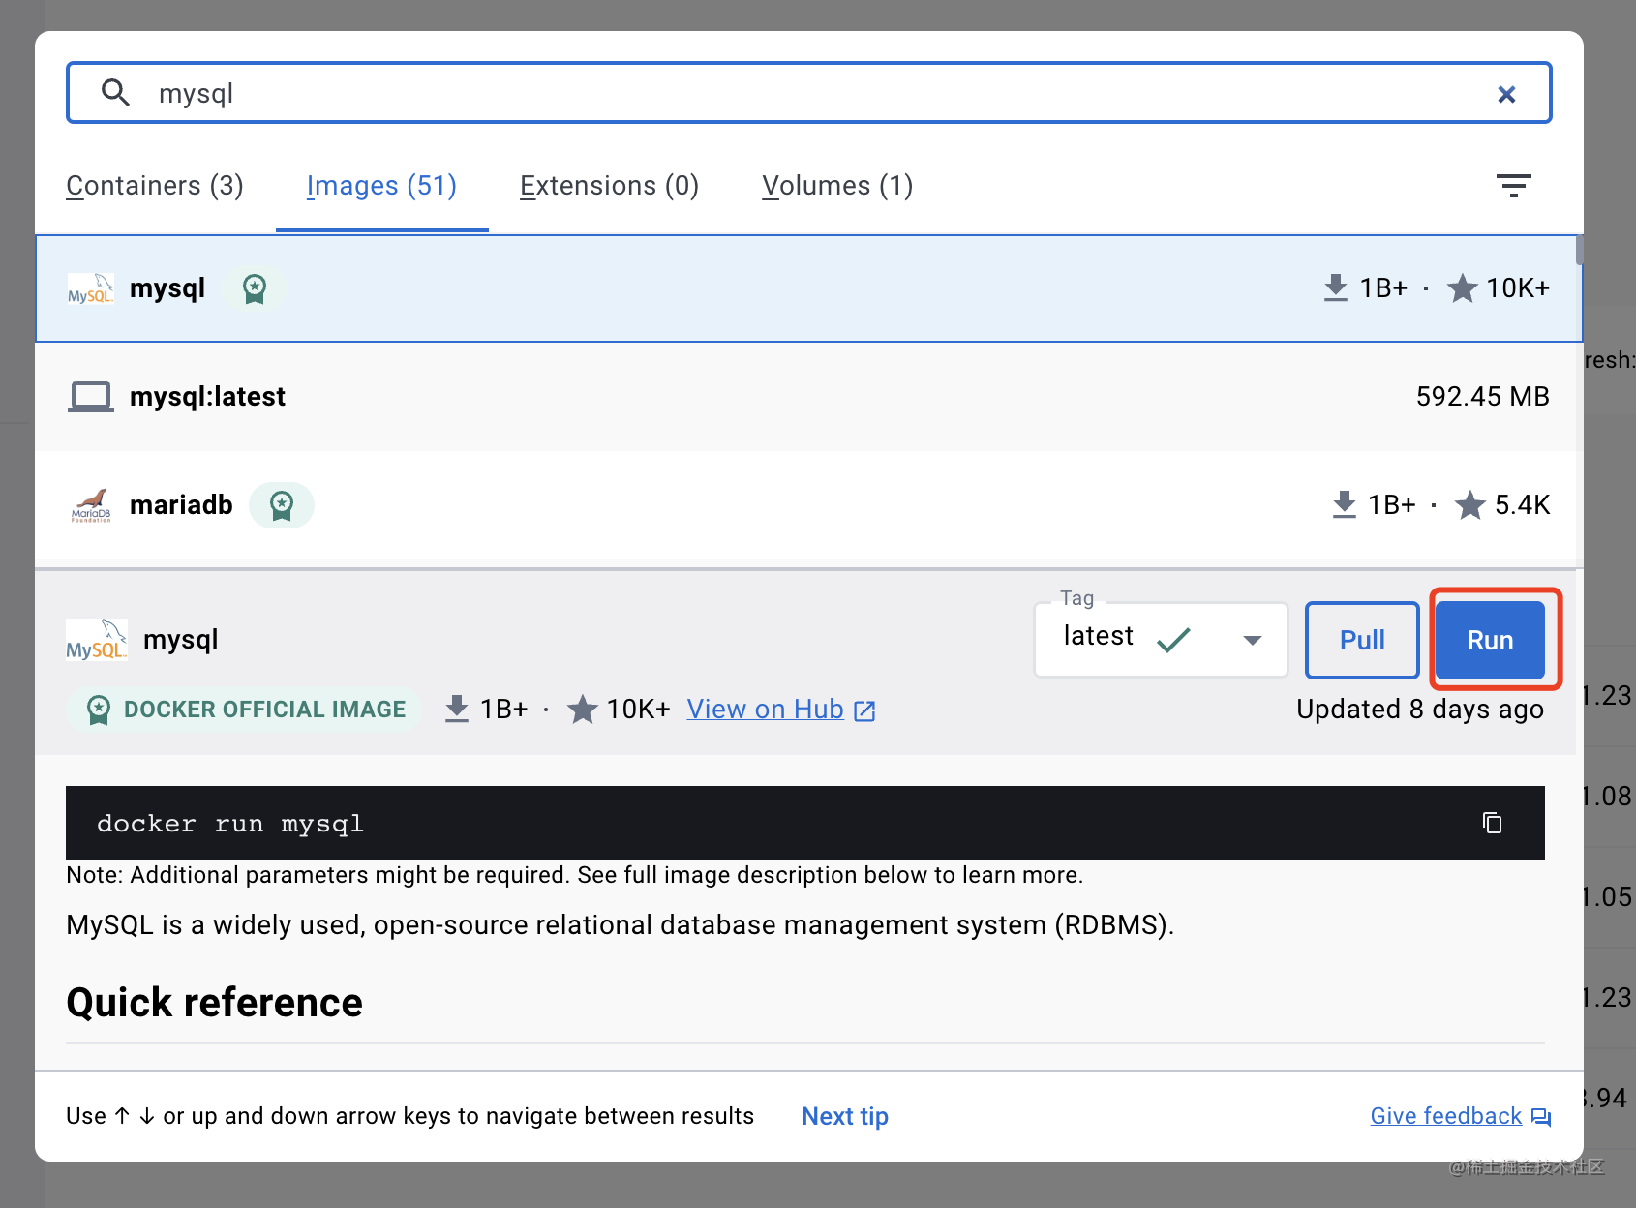
Task: Click the MariaDB logo icon
Action: coord(91,505)
